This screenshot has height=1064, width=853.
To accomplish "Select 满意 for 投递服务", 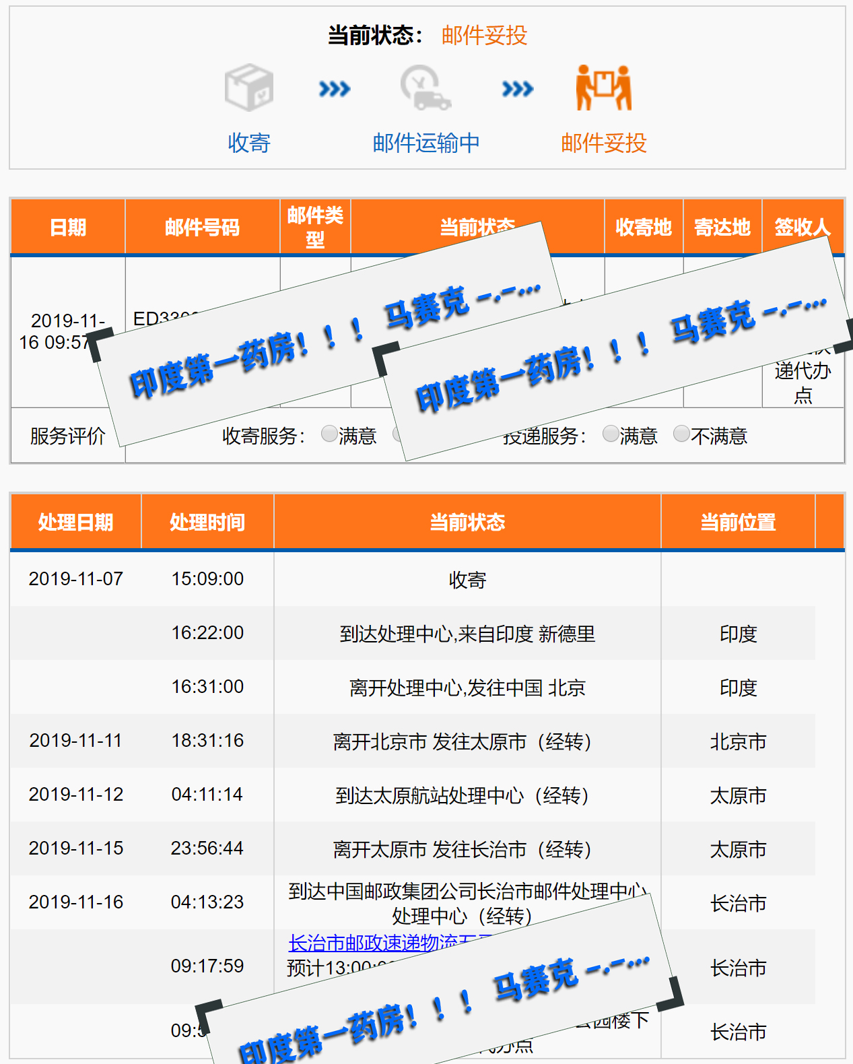I will pos(611,434).
